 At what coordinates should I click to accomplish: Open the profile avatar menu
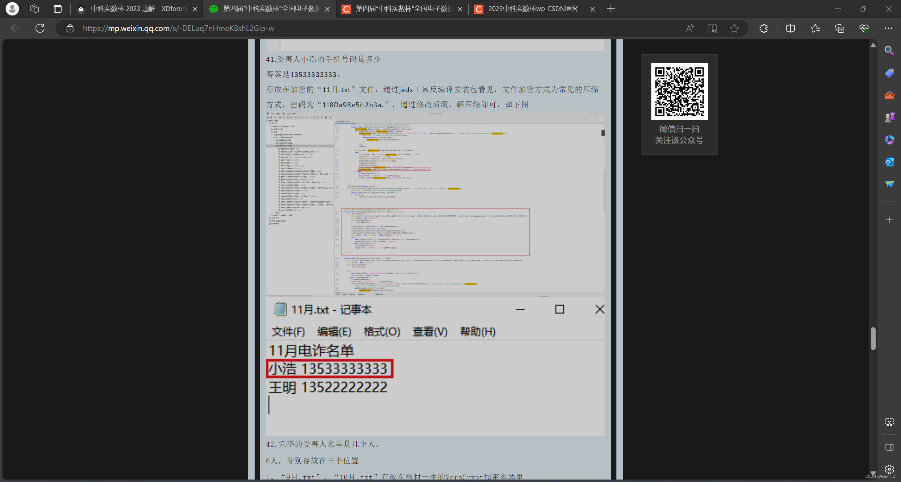(x=12, y=9)
